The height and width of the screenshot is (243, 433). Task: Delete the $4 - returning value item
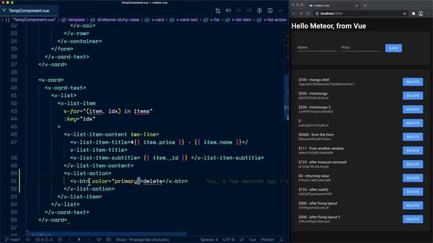coord(413,178)
